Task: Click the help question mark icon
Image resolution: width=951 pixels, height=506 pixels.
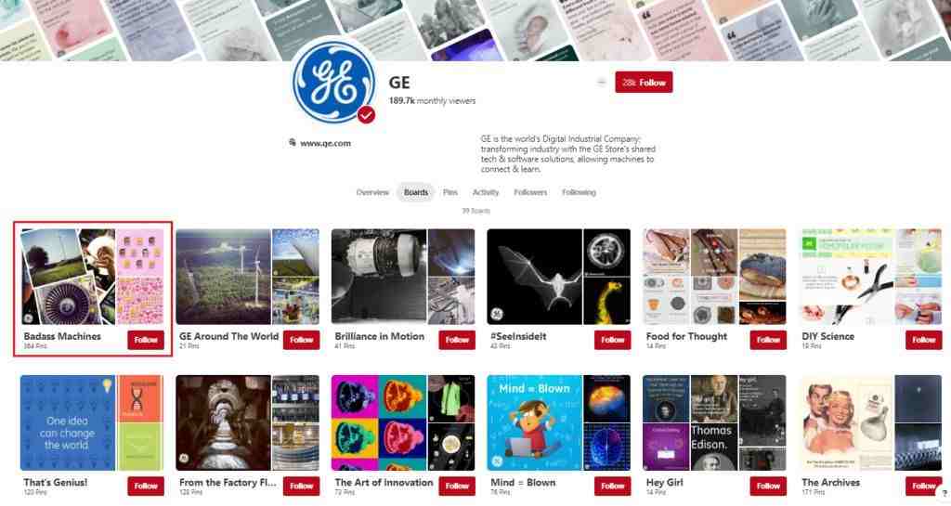Action: (944, 494)
